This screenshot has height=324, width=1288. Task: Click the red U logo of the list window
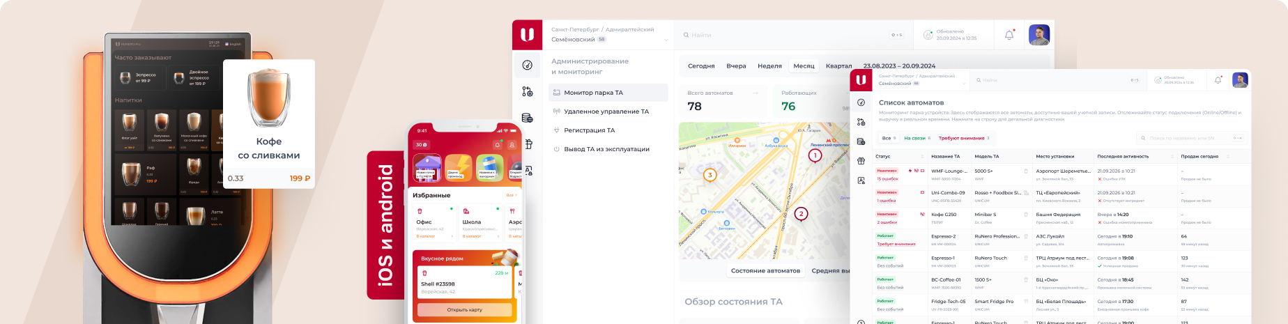pos(861,80)
